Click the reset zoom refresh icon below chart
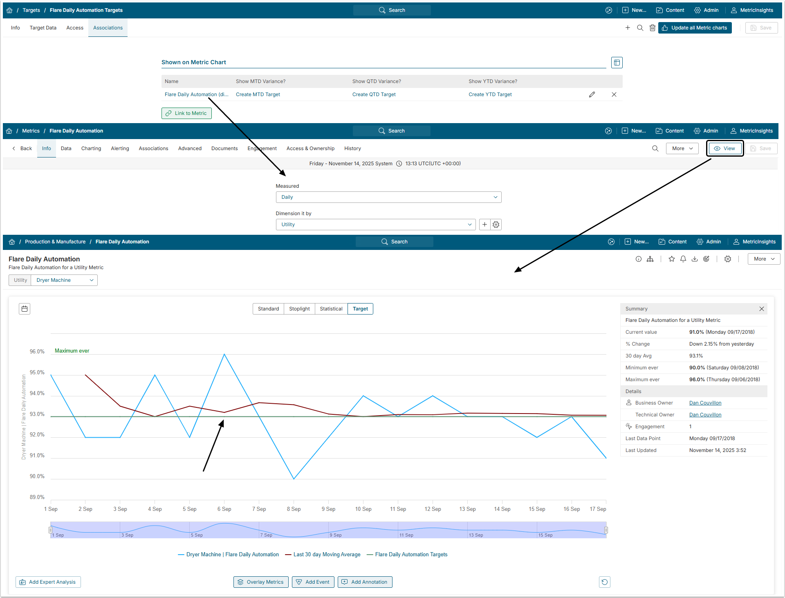 click(604, 582)
